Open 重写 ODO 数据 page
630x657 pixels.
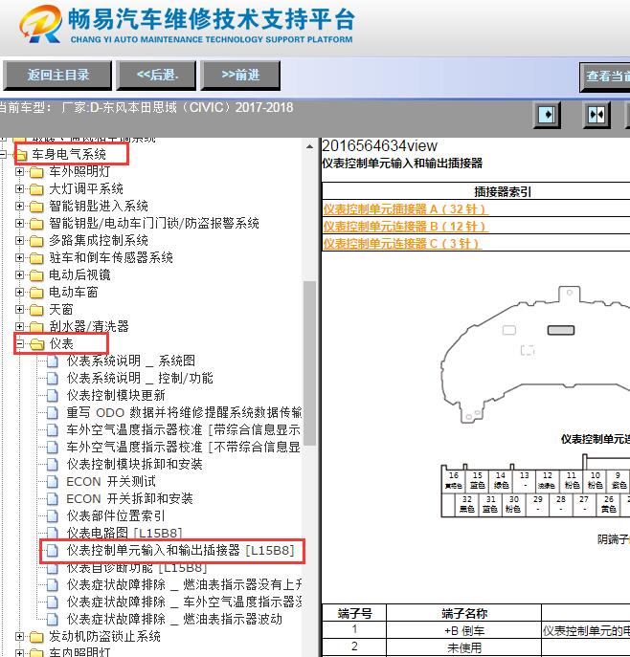click(x=184, y=412)
